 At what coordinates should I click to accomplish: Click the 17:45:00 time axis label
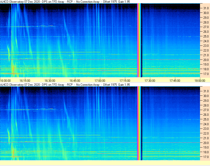175,81
